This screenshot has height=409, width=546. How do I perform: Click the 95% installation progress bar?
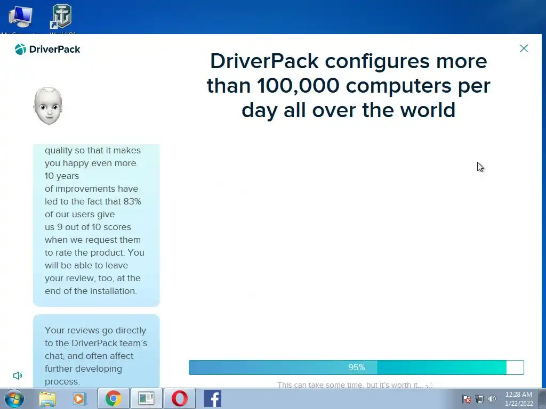pos(356,367)
